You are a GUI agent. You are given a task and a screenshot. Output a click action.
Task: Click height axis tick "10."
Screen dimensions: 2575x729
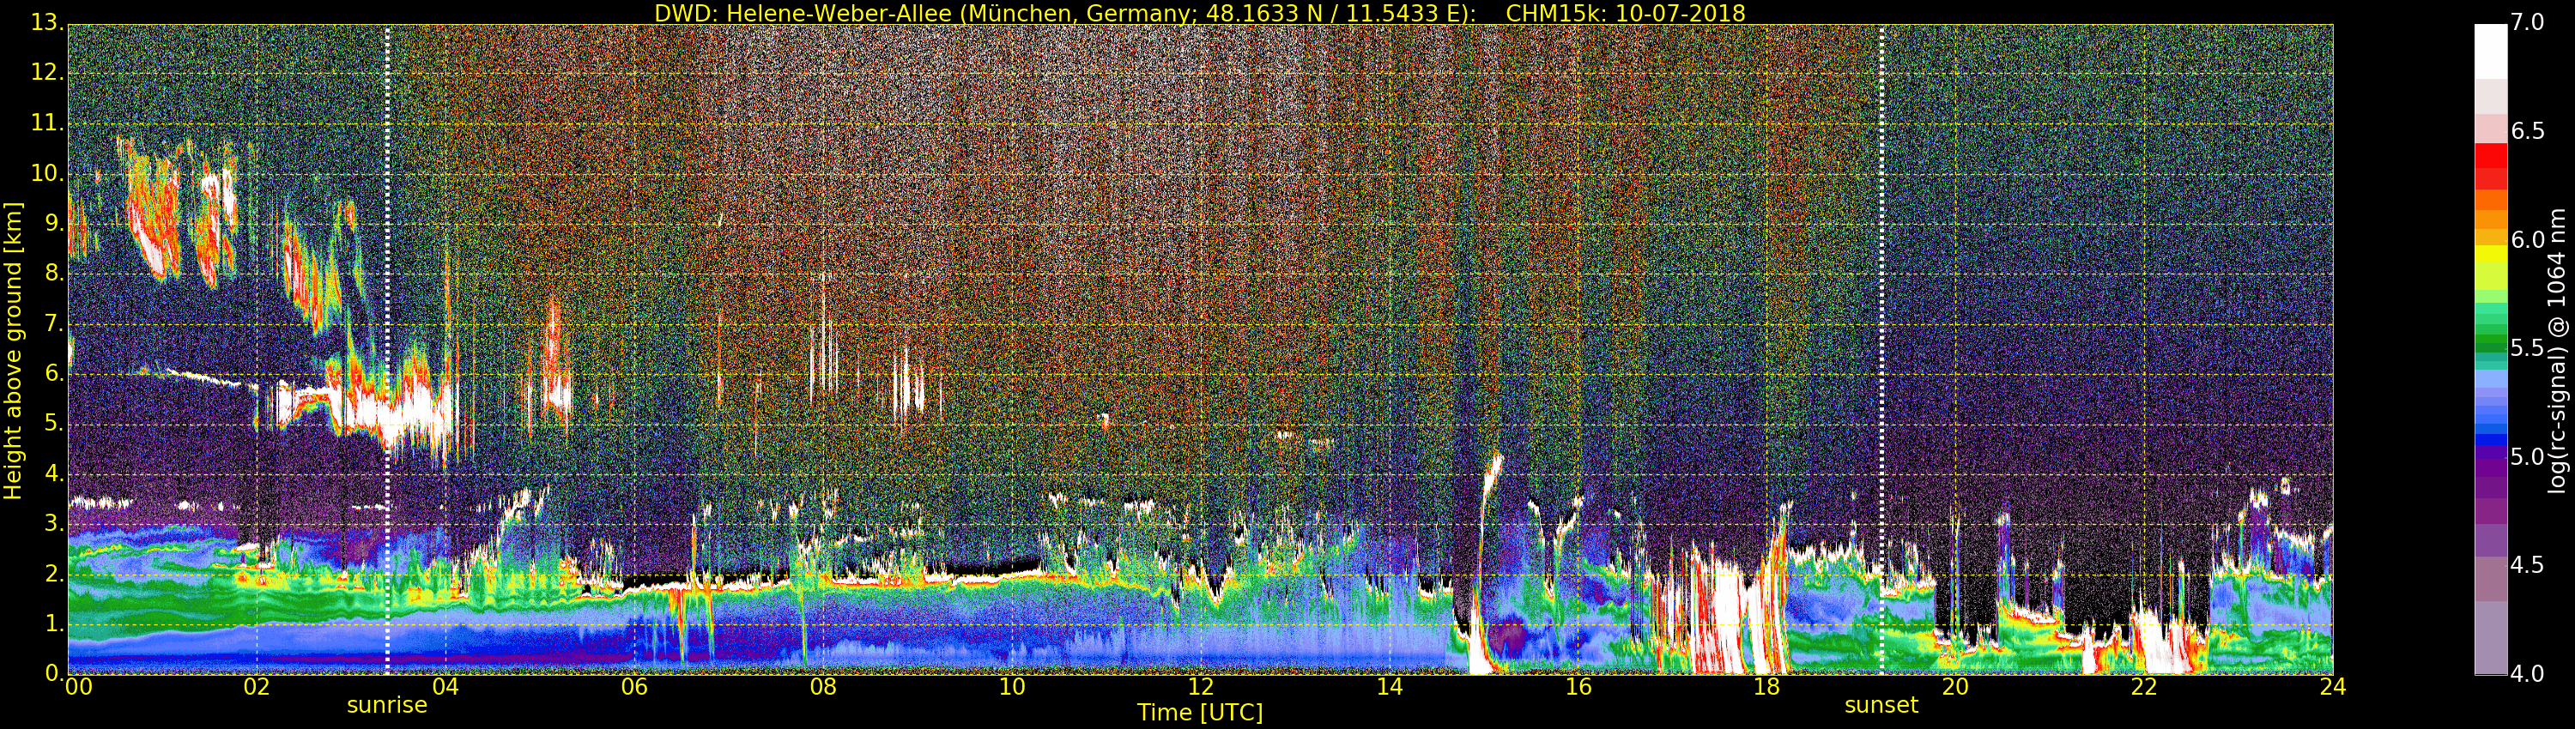(47, 174)
